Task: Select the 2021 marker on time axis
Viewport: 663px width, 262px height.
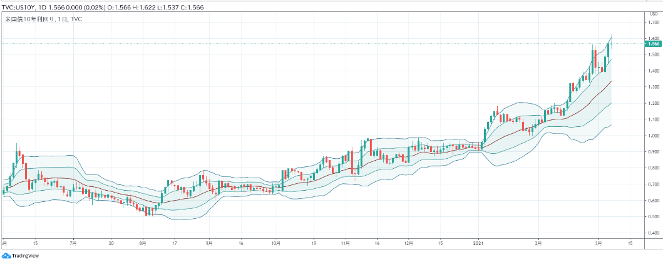Action: [480, 242]
